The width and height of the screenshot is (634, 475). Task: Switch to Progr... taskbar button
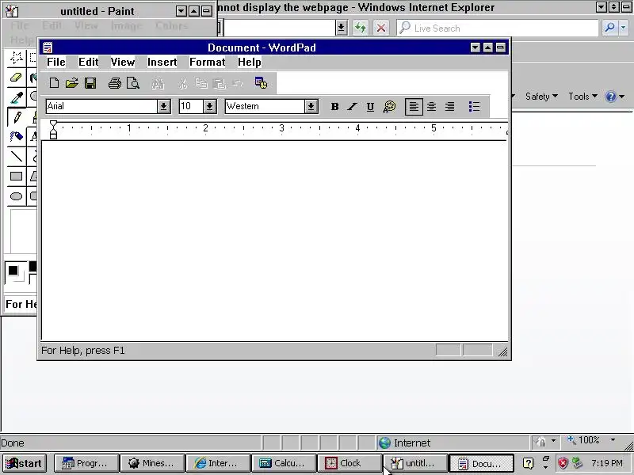pos(86,463)
